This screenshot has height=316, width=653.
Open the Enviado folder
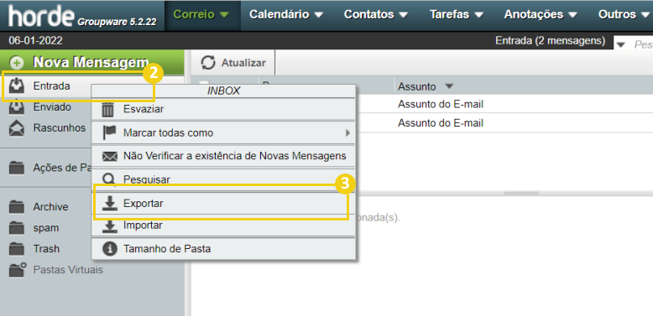pos(52,106)
